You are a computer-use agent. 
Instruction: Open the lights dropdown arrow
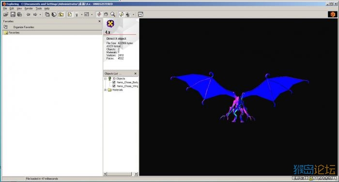click(x=81, y=15)
